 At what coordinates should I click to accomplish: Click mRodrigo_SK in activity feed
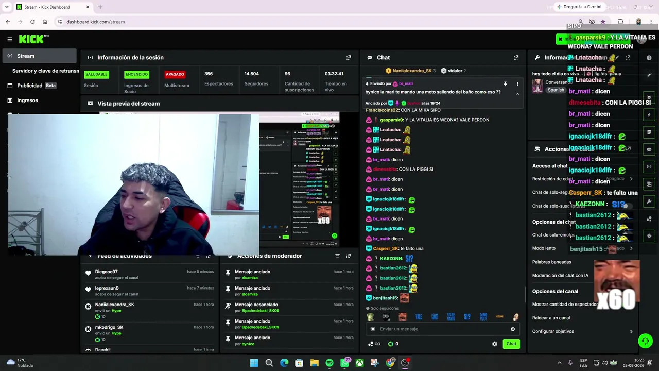tap(109, 327)
